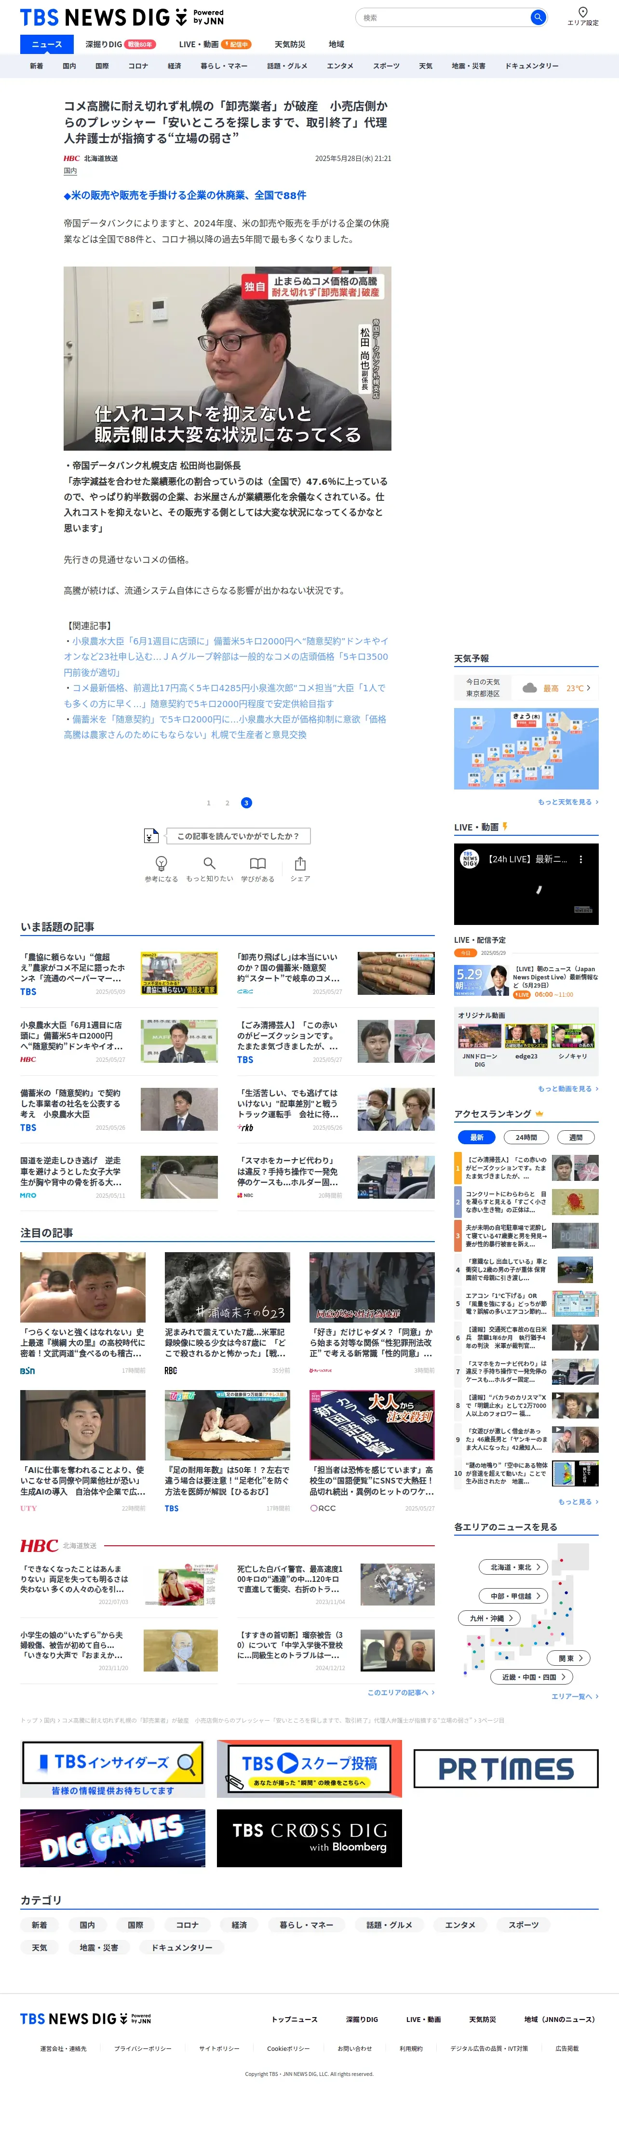Click the HBC 北海道放送 section logo

pyautogui.click(x=39, y=1546)
